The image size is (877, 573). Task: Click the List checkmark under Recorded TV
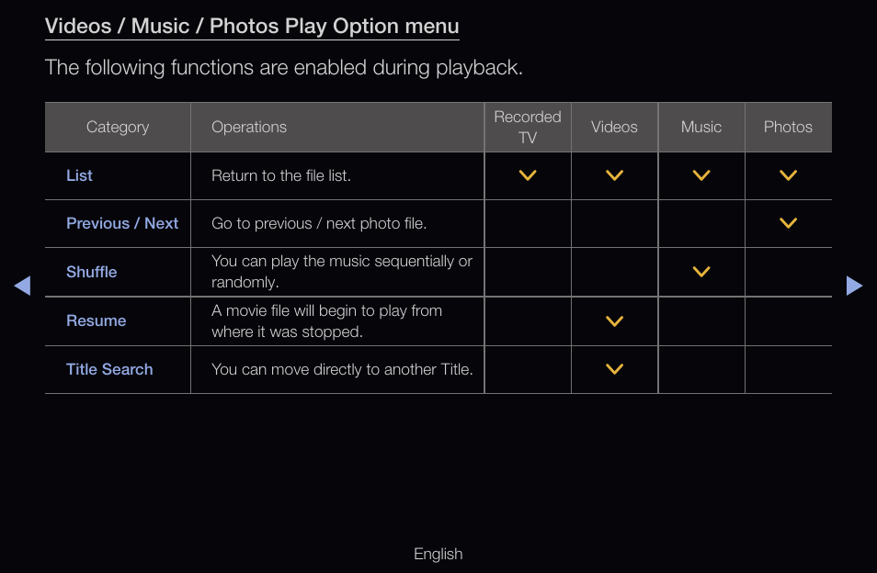528,175
